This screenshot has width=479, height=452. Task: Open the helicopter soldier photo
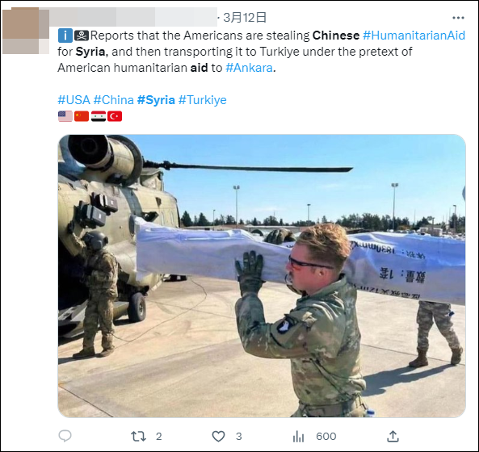pyautogui.click(x=262, y=276)
